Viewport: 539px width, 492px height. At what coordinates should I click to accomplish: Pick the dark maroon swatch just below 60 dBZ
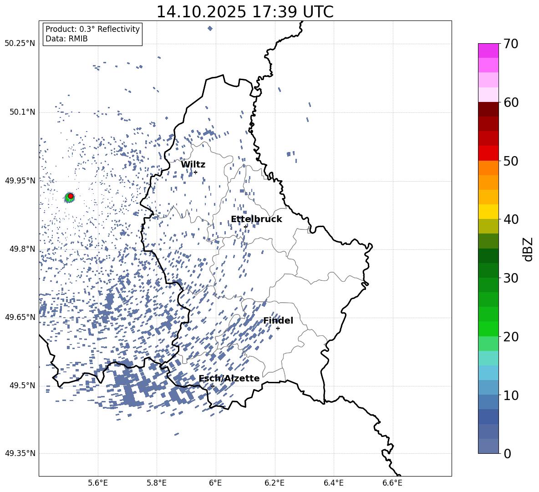(488, 109)
